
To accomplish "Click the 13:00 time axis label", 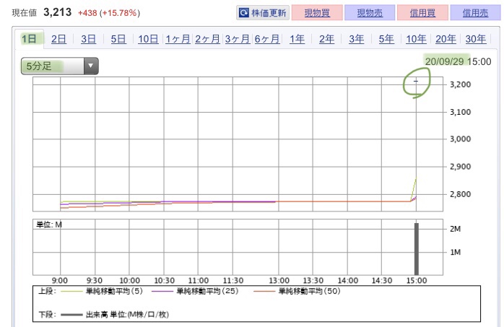I will (279, 281).
